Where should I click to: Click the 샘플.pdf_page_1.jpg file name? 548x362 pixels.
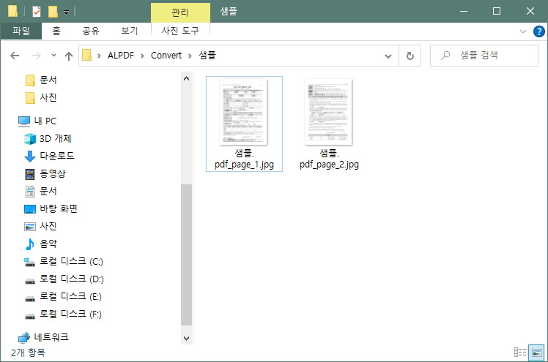coord(244,159)
